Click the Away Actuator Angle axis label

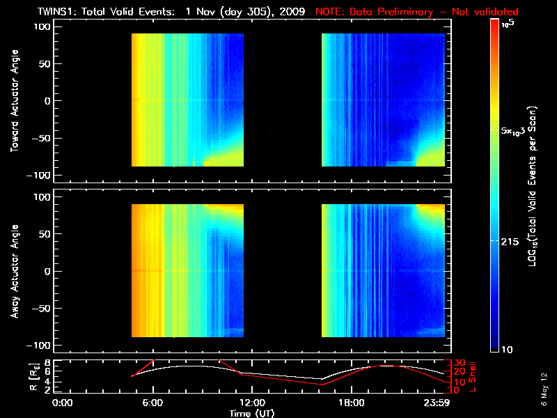pyautogui.click(x=15, y=271)
